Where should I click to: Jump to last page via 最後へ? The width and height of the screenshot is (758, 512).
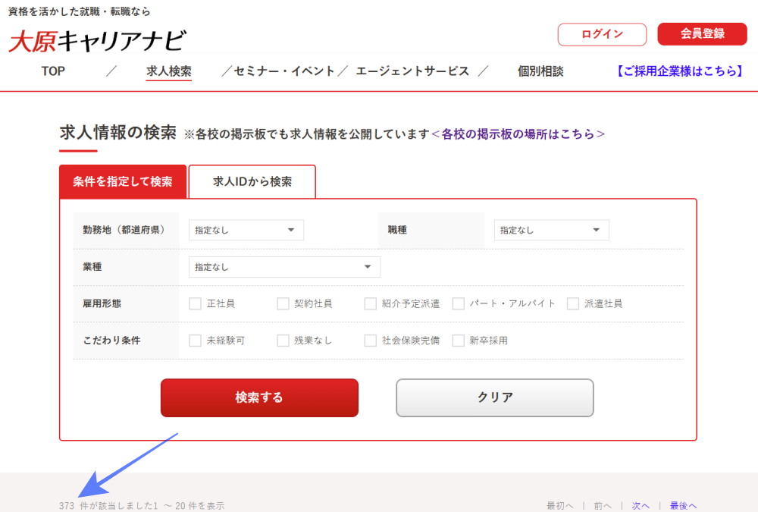click(x=683, y=506)
